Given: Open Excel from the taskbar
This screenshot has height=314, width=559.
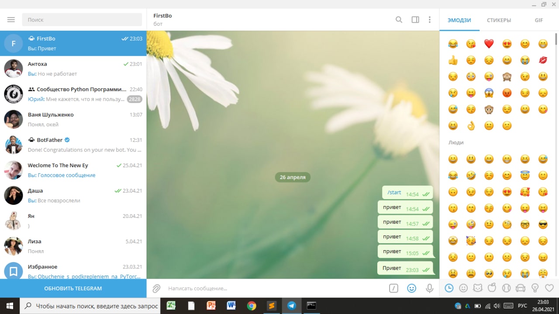Looking at the screenshot, I should [x=171, y=306].
